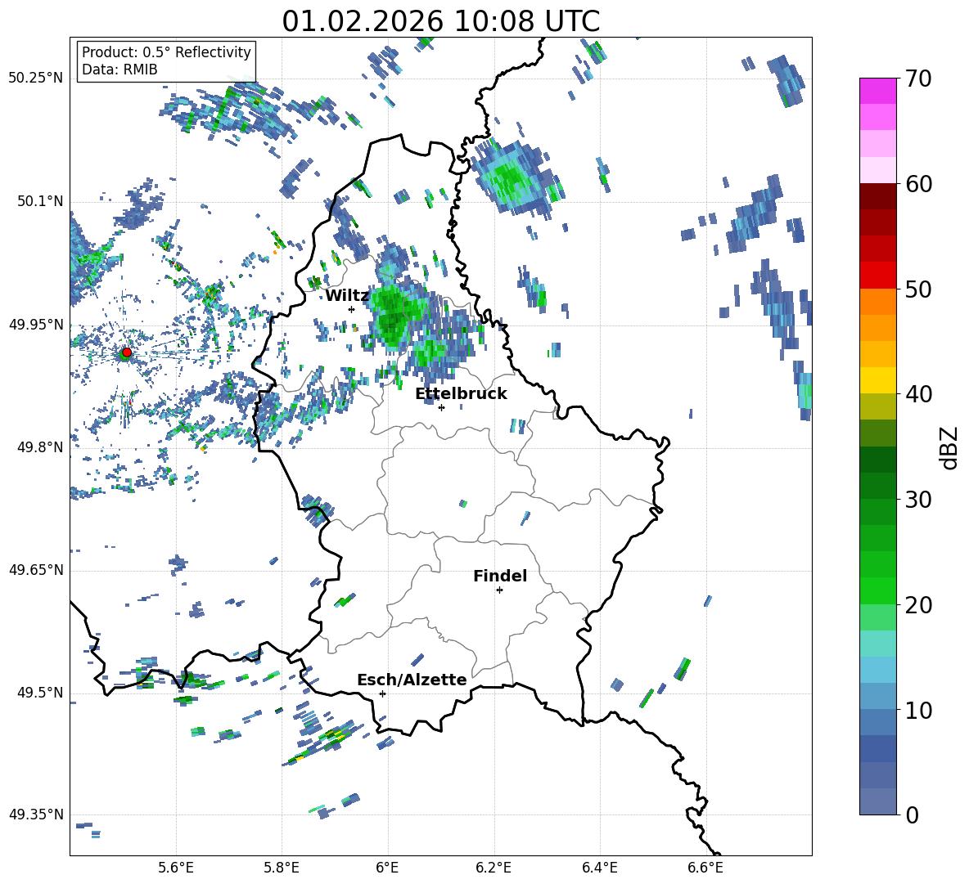This screenshot has width=969, height=884.
Task: Click 'Product: 0.5° Reflectivity' text
Action: click(x=166, y=52)
